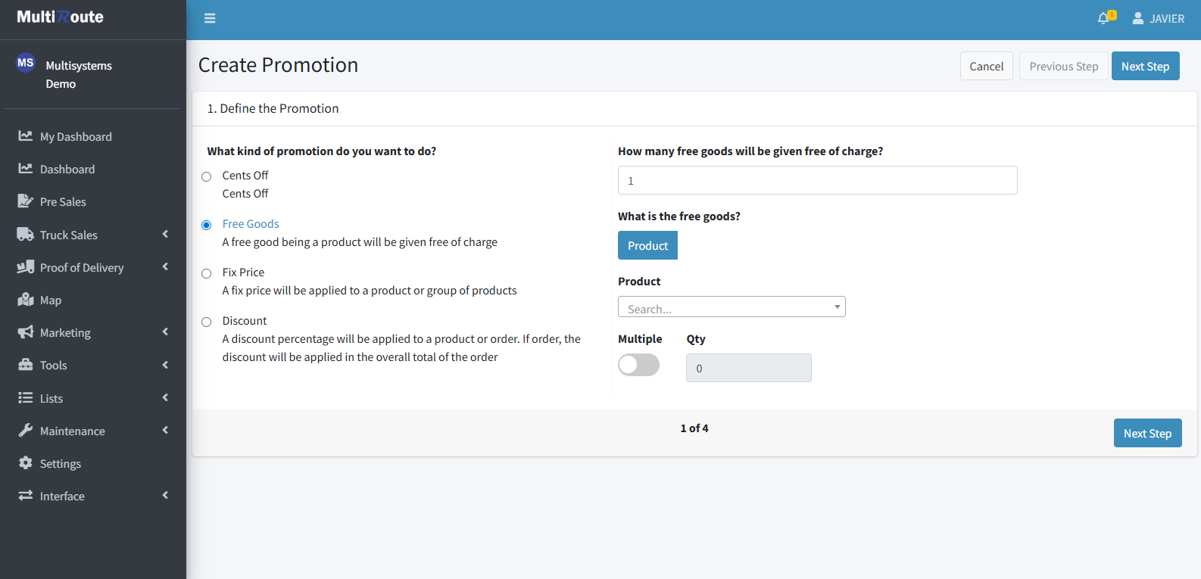Expand the Truck Sales submenu
This screenshot has height=579, width=1201.
pos(165,235)
